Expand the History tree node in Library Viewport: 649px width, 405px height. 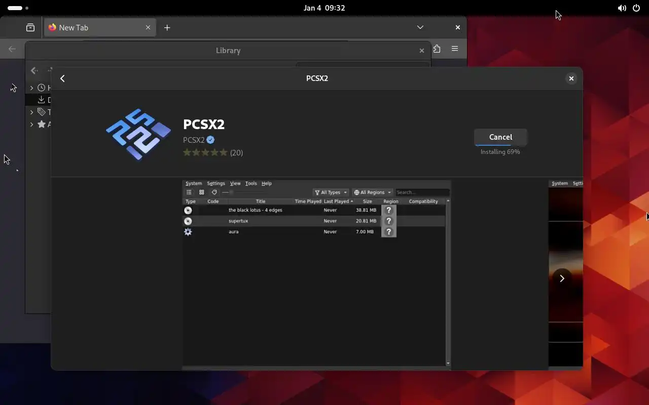(31, 88)
